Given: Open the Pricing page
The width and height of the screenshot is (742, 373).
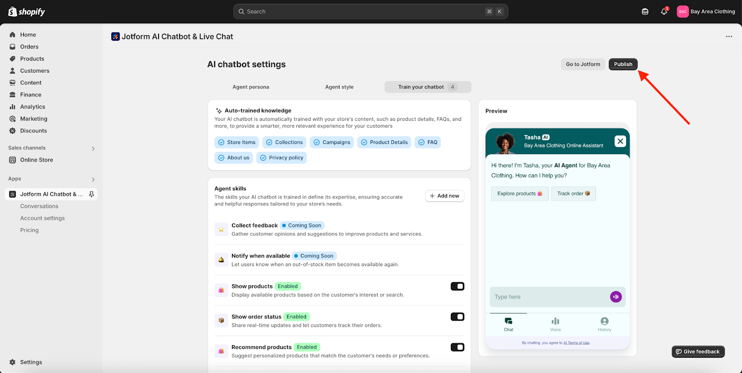Looking at the screenshot, I should click(30, 230).
